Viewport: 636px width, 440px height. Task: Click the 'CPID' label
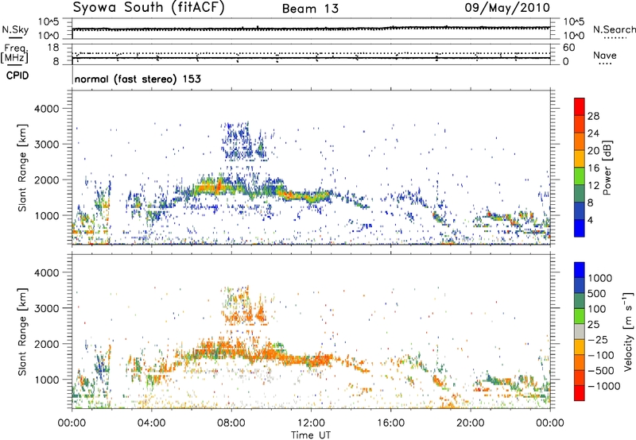coord(17,75)
